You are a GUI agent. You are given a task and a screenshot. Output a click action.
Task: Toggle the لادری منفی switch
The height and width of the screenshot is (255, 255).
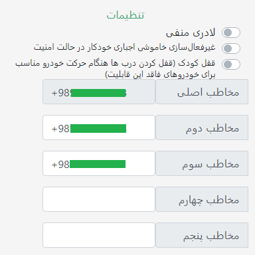point(231,33)
